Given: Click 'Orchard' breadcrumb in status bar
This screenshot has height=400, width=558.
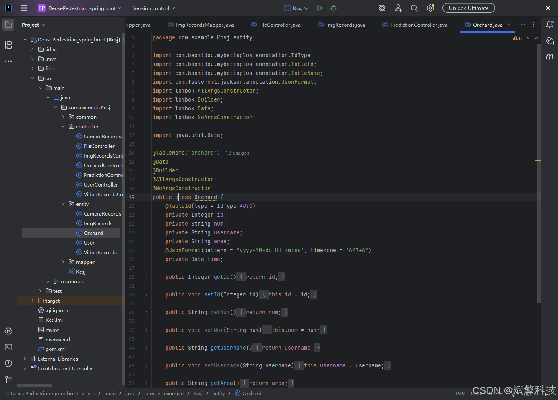Looking at the screenshot, I should pyautogui.click(x=248, y=394).
